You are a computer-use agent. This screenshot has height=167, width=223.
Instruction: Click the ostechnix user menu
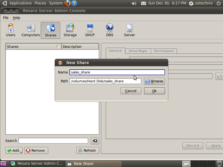[201, 3]
